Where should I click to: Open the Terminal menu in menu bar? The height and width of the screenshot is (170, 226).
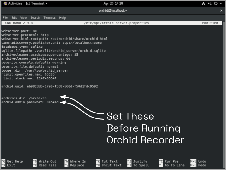click(50, 17)
